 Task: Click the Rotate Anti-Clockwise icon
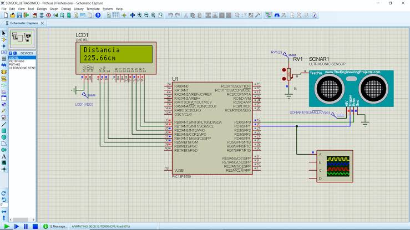(4, 200)
